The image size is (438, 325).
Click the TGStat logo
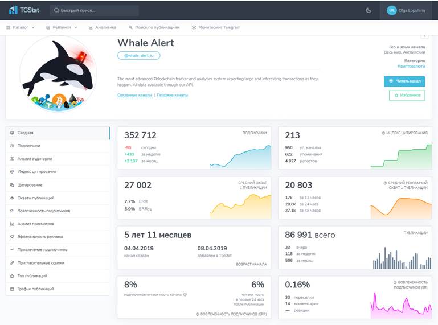click(x=24, y=10)
